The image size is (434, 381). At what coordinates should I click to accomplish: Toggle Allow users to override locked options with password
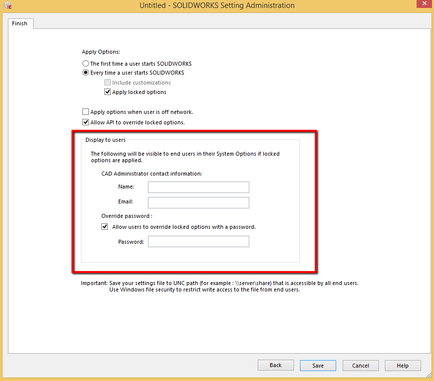point(105,227)
